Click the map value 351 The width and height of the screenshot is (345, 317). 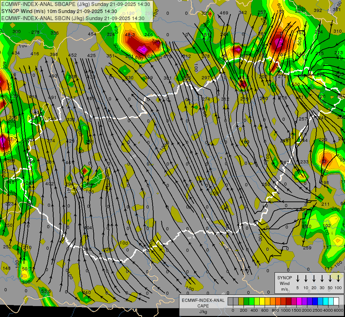pos(111,56)
